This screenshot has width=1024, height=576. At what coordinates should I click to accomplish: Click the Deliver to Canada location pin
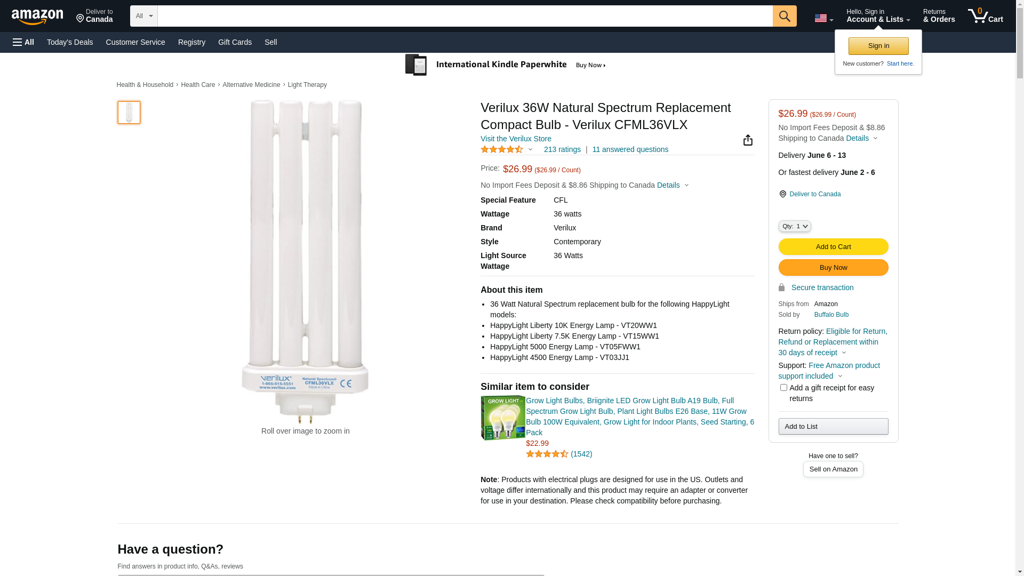(x=783, y=194)
